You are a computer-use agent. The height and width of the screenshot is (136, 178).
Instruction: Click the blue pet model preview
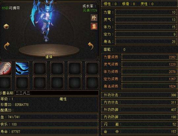(44, 21)
